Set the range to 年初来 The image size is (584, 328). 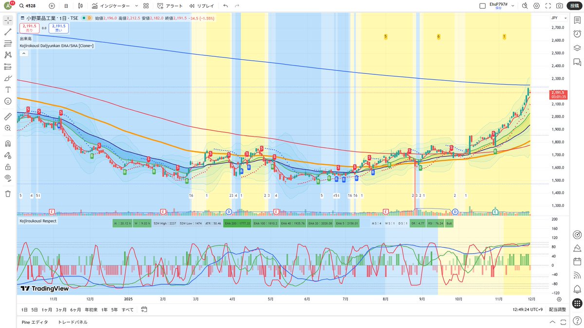pyautogui.click(x=91, y=310)
